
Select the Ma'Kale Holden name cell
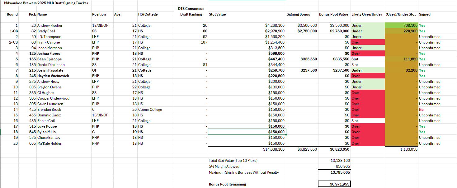[49, 143]
